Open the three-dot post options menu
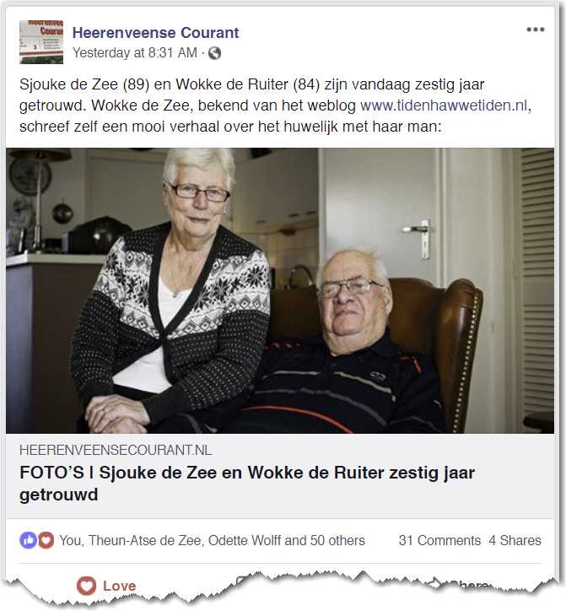Screen dimensions: 566x611 (x=536, y=30)
